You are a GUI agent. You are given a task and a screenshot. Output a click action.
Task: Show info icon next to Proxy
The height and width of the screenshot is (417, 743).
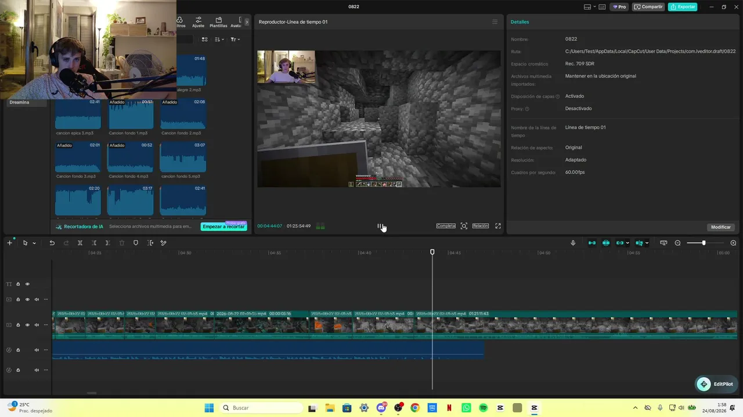pyautogui.click(x=527, y=109)
